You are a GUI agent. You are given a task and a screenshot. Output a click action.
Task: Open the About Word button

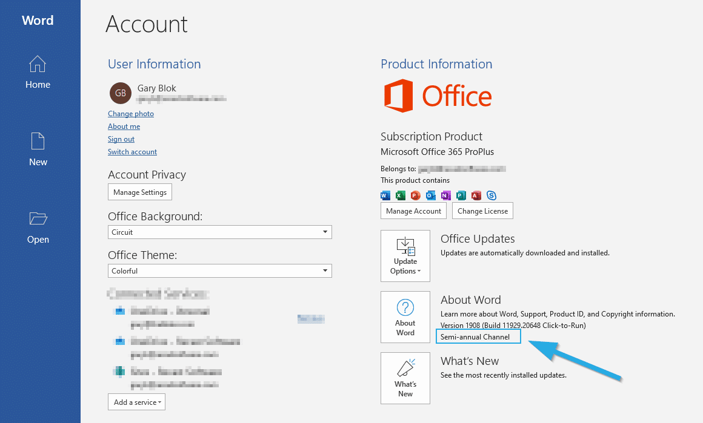[x=405, y=316]
